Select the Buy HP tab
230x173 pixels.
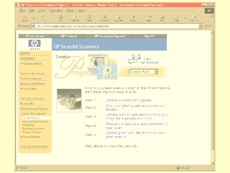pyautogui.click(x=149, y=36)
